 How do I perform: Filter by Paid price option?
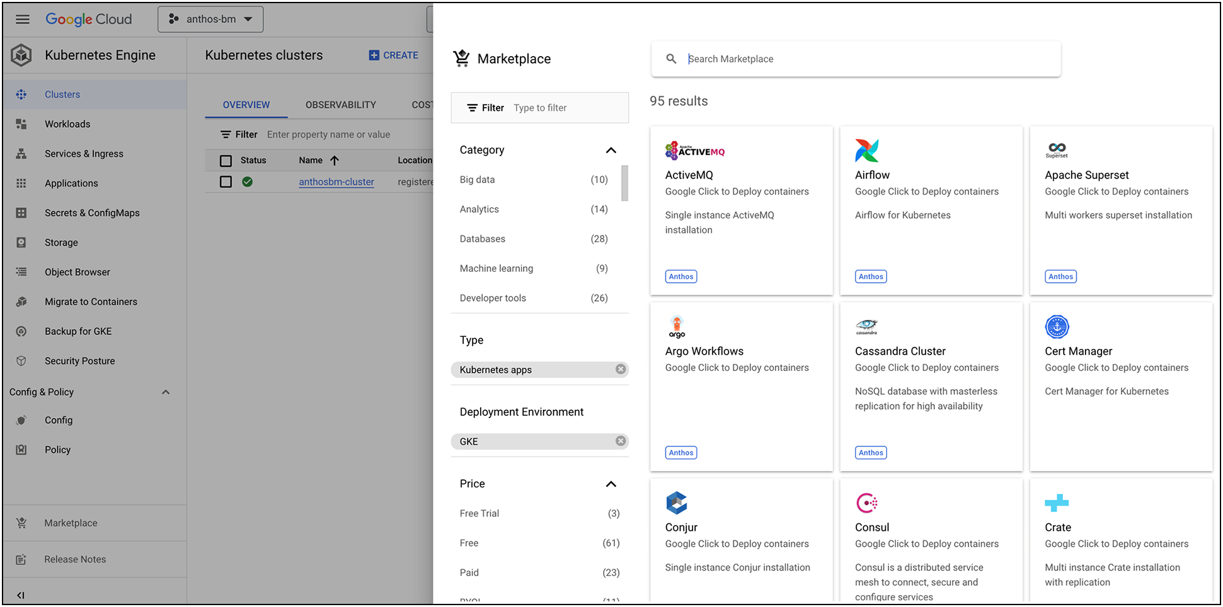540,572
